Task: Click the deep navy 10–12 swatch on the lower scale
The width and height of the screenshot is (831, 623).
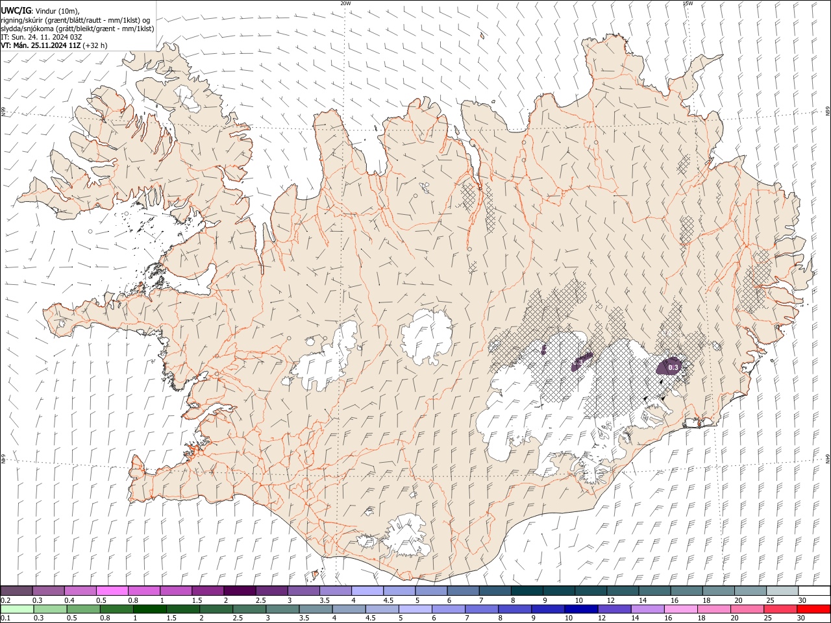Action: [x=580, y=609]
